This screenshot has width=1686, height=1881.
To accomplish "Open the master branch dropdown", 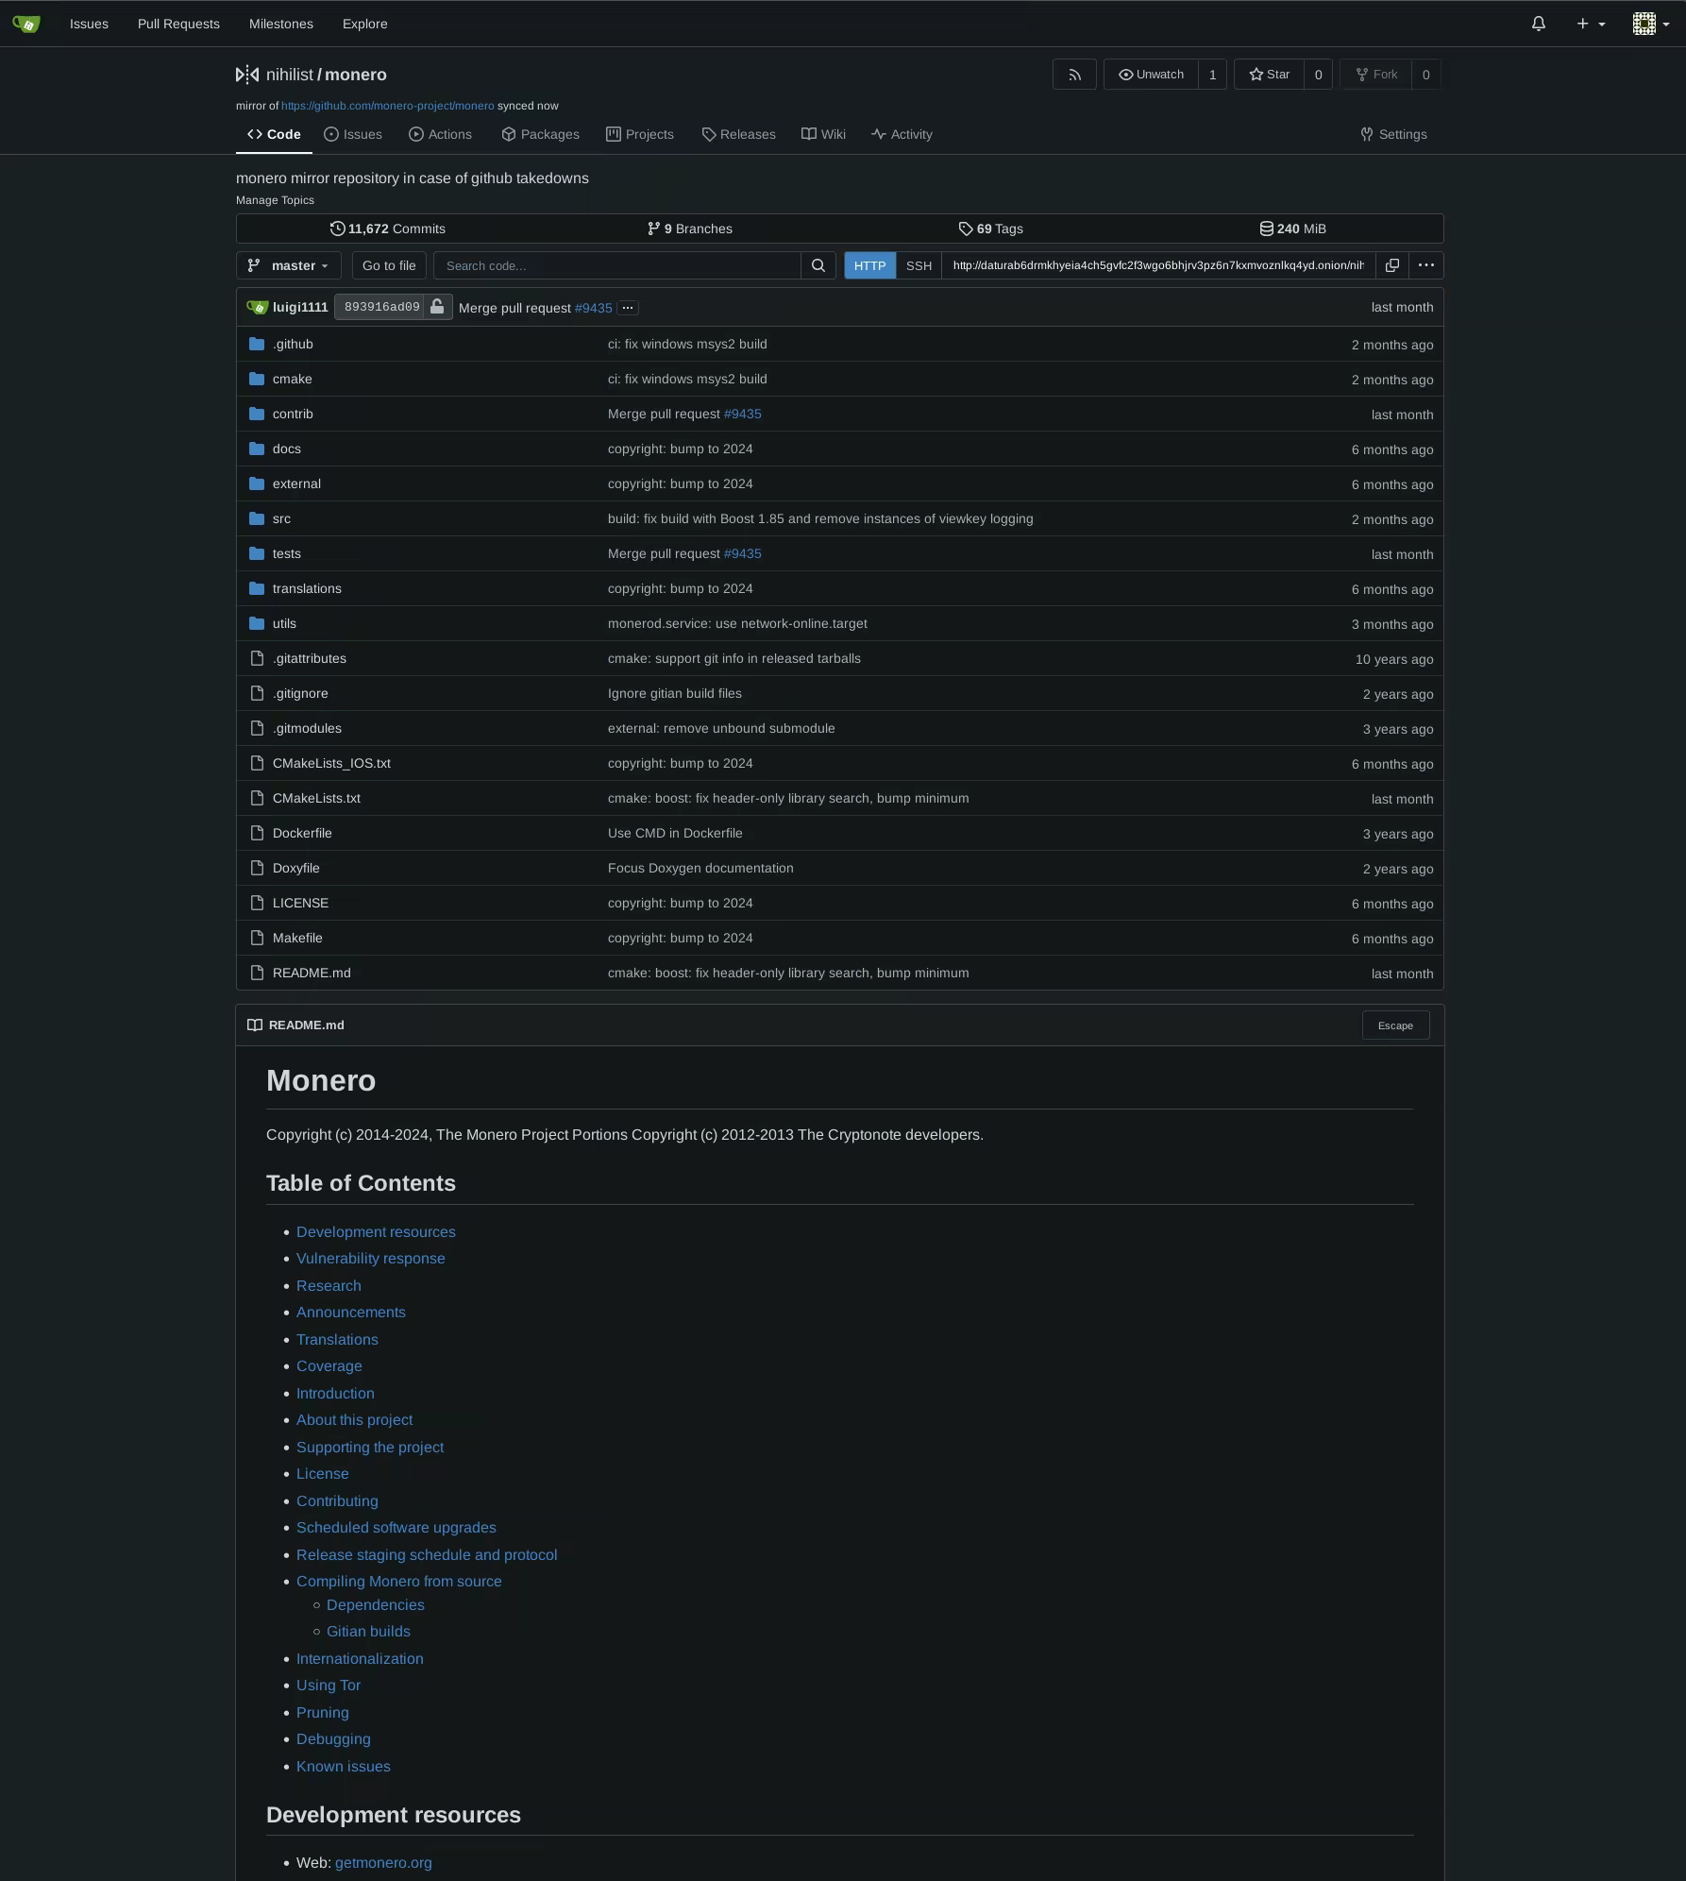I will (x=289, y=265).
